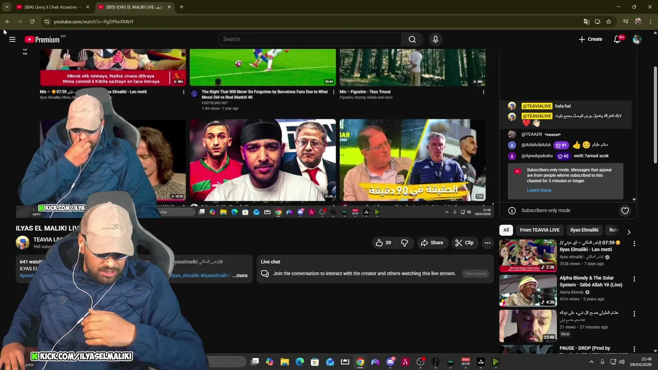Open Discord from taskbar
This screenshot has height=370, width=658.
click(x=391, y=362)
